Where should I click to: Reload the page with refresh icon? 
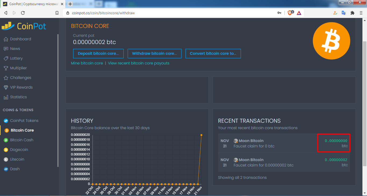click(23, 13)
